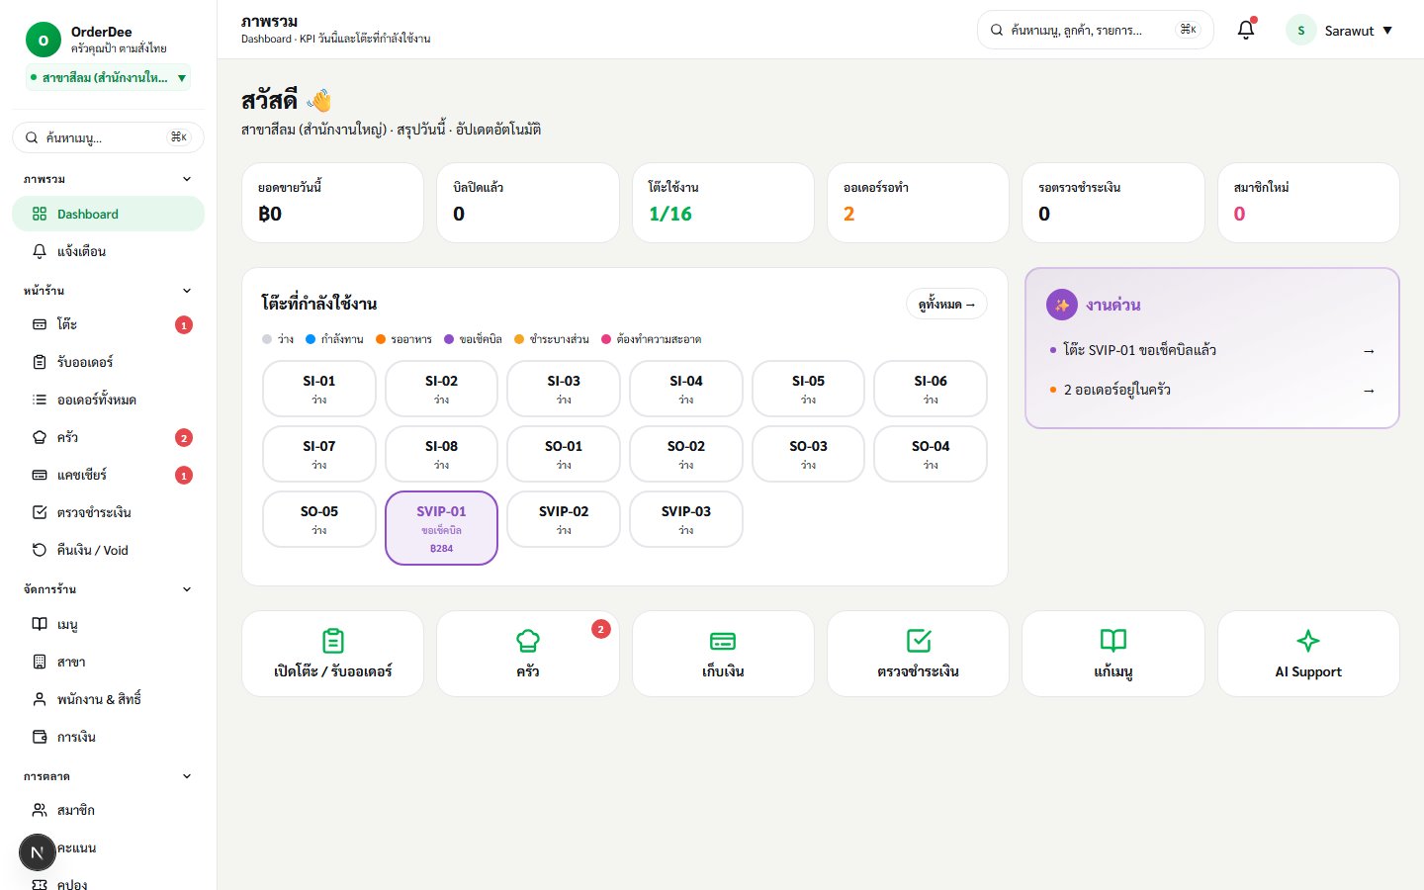Open 2 ออเดอร์อยู่ในครัว urgent item
The width and height of the screenshot is (1424, 890).
(x=1212, y=390)
